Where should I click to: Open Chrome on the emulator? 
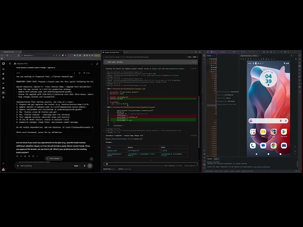tap(274, 146)
